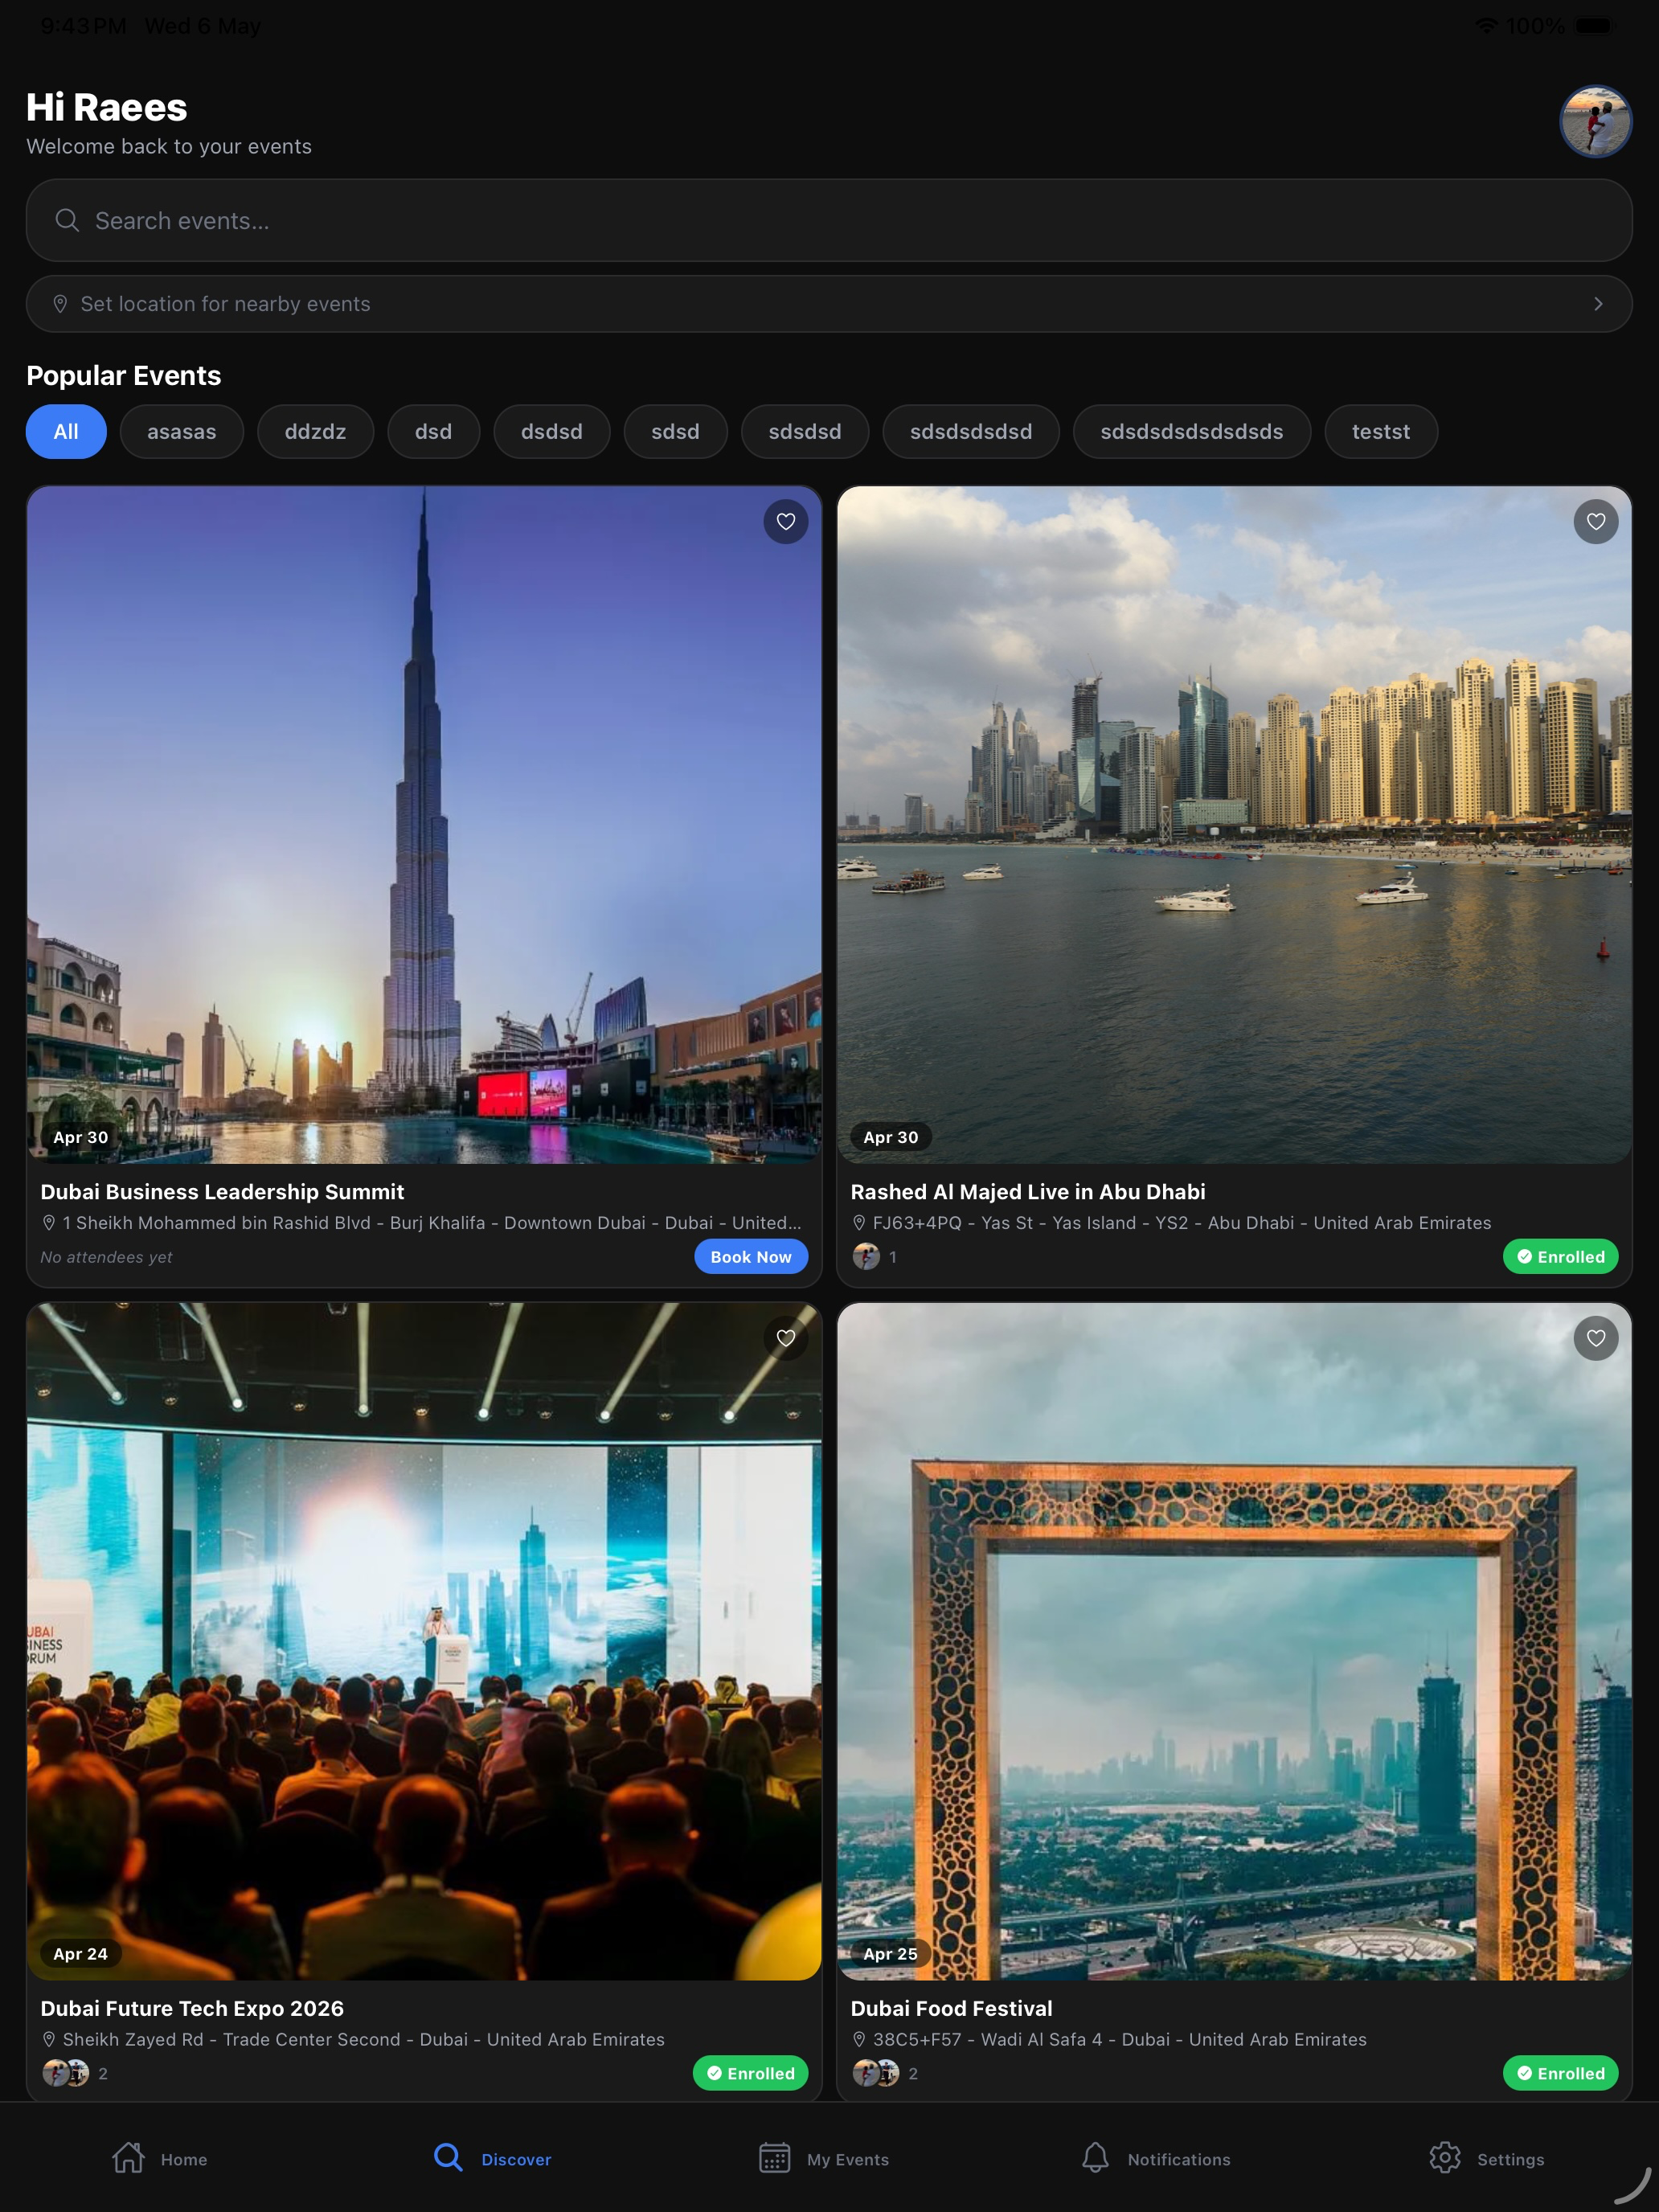Screen dimensions: 1659x2212
Task: Open the Dubai Business Leadership Summit title
Action: click(222, 1192)
